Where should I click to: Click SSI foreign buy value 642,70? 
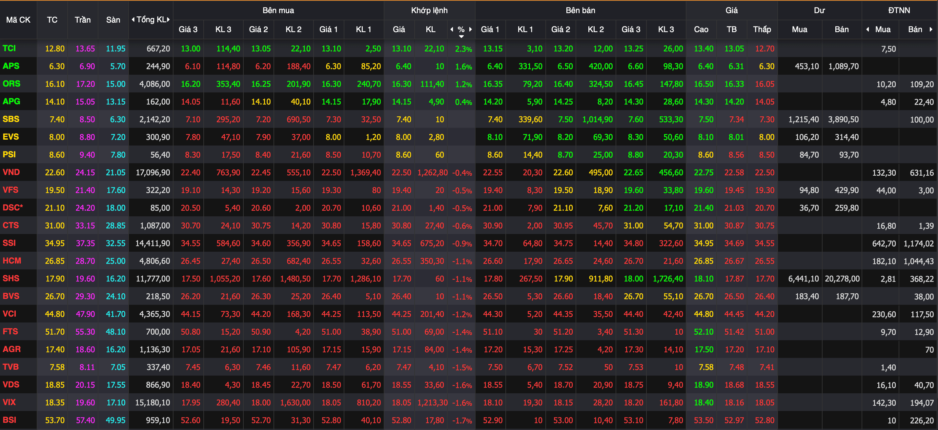tap(884, 244)
